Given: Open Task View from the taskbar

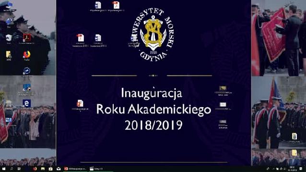Looking at the screenshot, I should pyautogui.click(x=19, y=169).
